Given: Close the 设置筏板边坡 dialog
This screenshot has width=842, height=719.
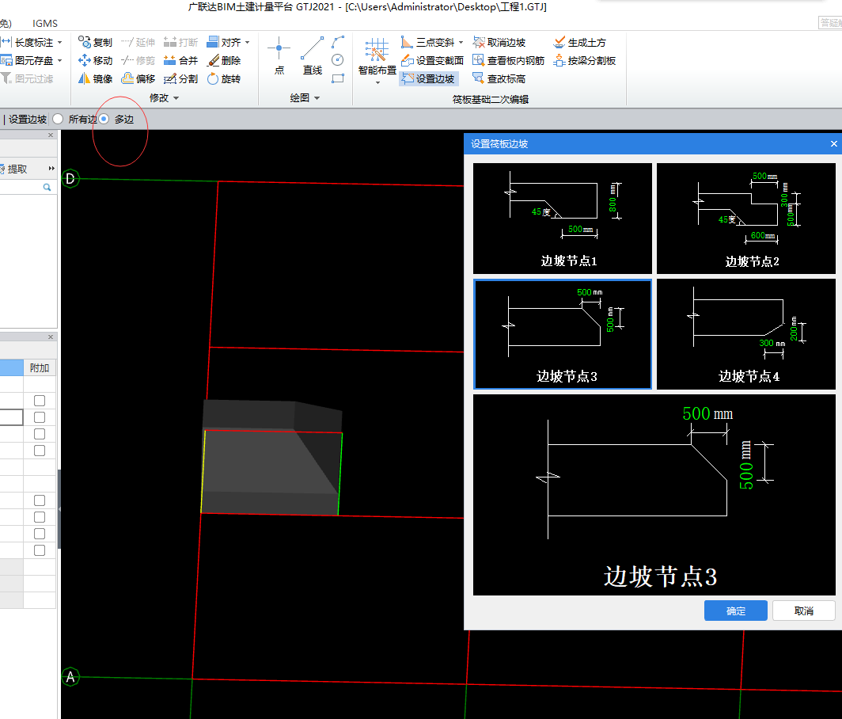Looking at the screenshot, I should (833, 143).
